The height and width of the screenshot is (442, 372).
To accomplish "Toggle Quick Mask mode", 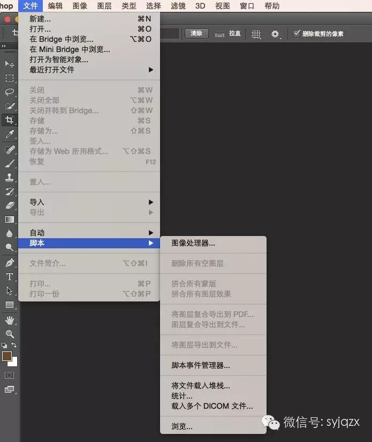I will pyautogui.click(x=9, y=375).
